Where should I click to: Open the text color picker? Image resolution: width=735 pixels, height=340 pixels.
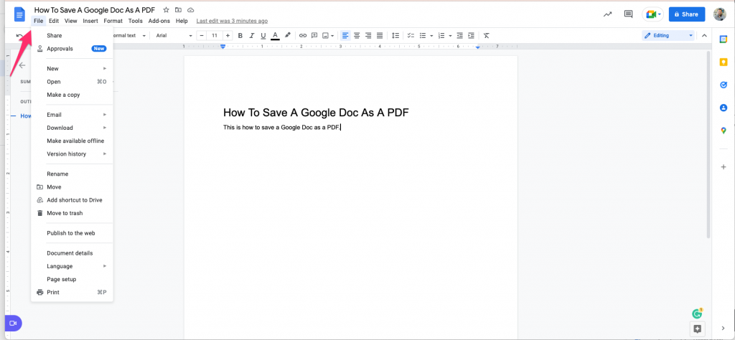275,36
